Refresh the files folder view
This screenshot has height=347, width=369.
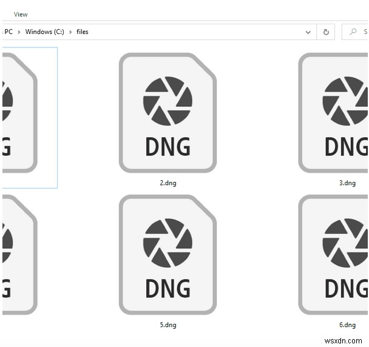pyautogui.click(x=326, y=32)
